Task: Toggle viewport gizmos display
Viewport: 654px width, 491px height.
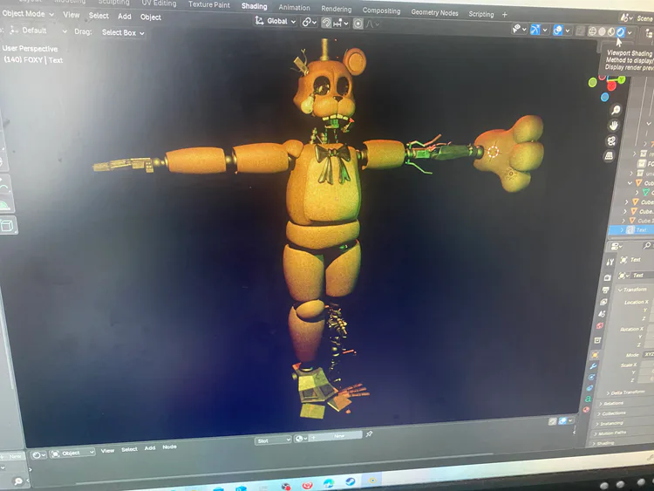Action: click(535, 30)
